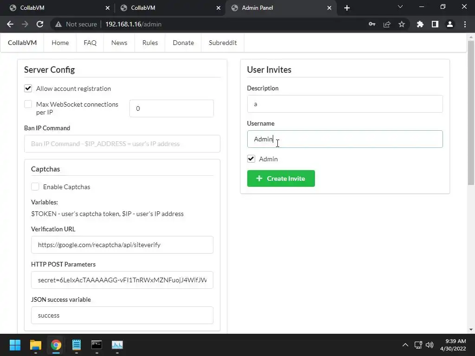Click Chrome icon in taskbar

pos(56,345)
